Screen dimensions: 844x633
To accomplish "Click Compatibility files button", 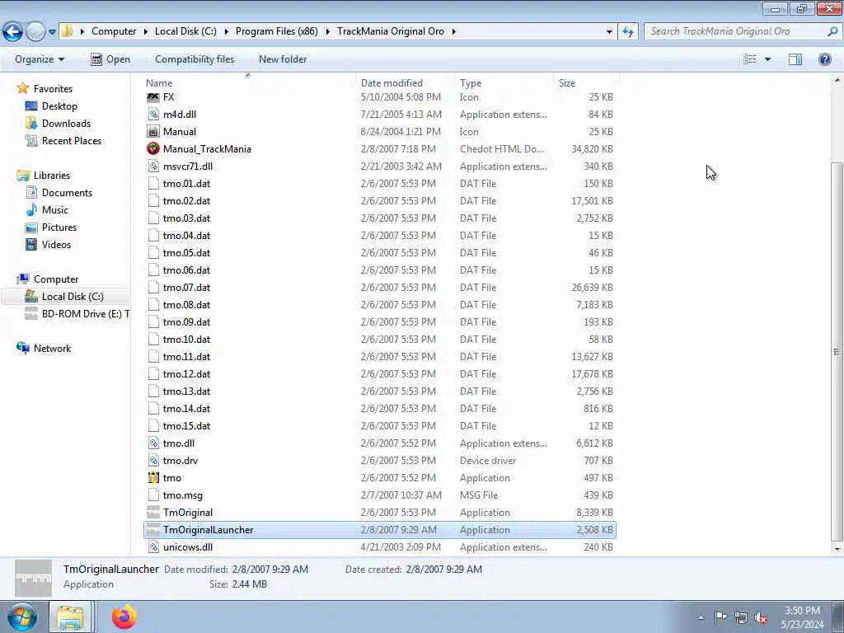I will click(195, 59).
